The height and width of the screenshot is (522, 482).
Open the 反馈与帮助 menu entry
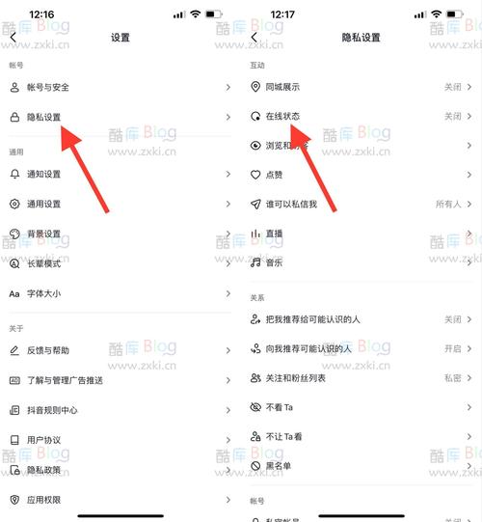(120, 350)
